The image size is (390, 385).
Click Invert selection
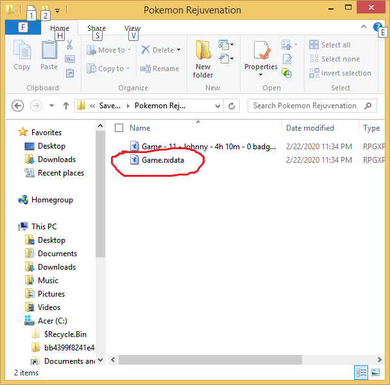(x=340, y=73)
